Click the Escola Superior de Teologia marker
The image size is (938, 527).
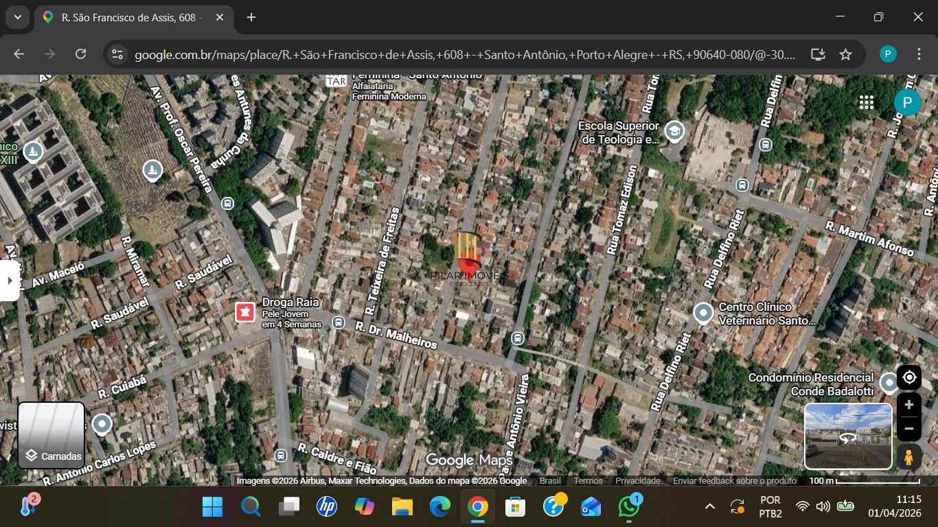coord(674,130)
